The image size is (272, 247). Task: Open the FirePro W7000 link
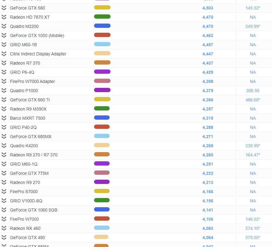click(x=25, y=219)
